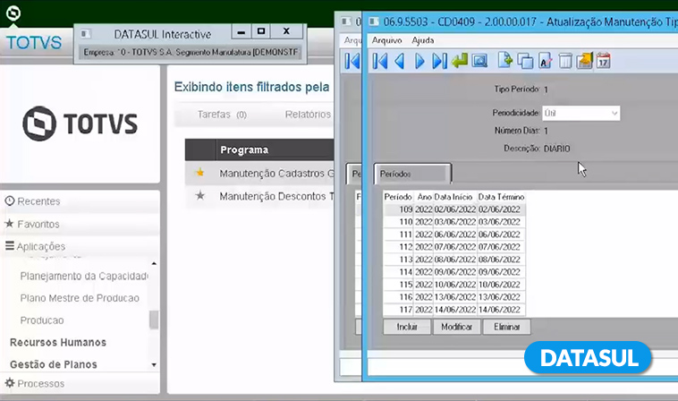678x401 pixels.
Task: Open the calendar icon in toolbar
Action: tap(604, 61)
